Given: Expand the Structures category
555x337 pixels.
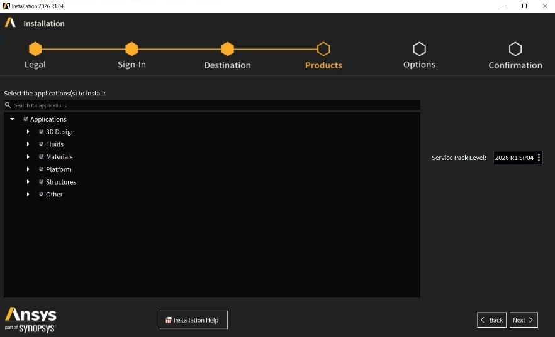Looking at the screenshot, I should point(28,182).
